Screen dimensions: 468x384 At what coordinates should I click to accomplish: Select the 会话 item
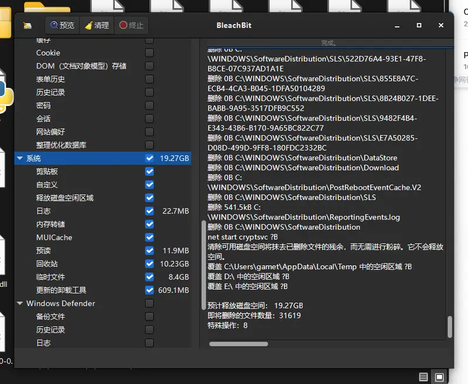pyautogui.click(x=43, y=119)
